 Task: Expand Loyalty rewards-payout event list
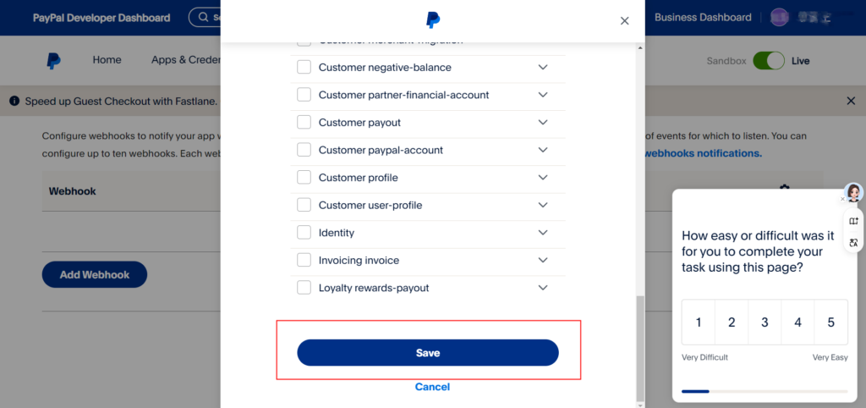click(x=543, y=288)
